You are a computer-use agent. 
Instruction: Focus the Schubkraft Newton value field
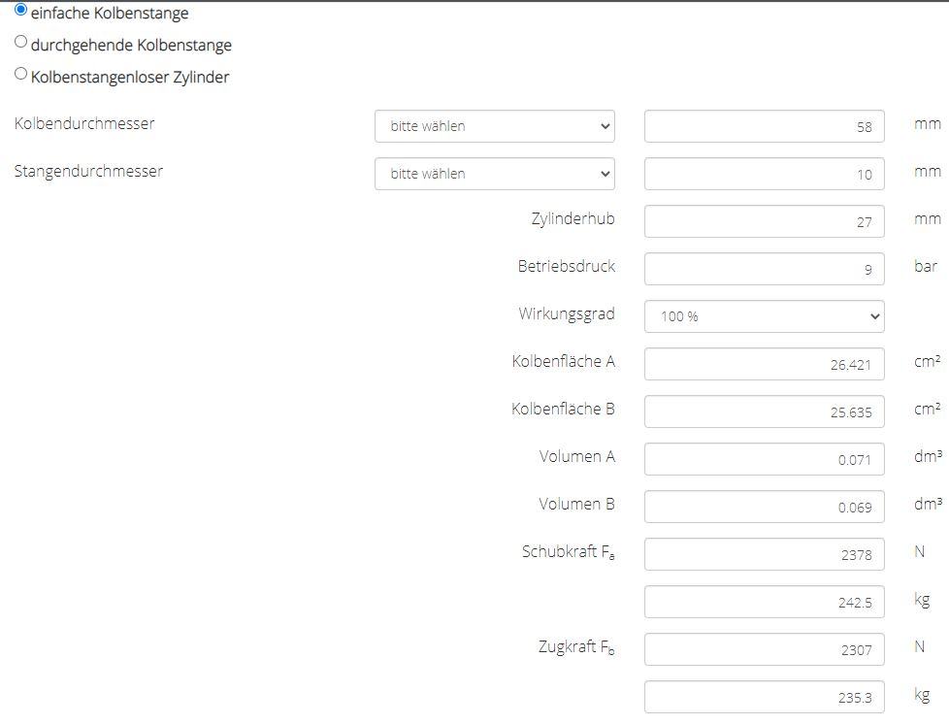tap(764, 554)
